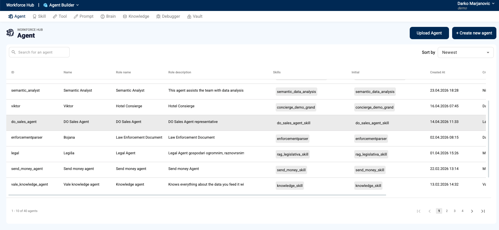This screenshot has height=230, width=499.
Task: Click the table's horizontal scrollbar
Action: [x=197, y=195]
